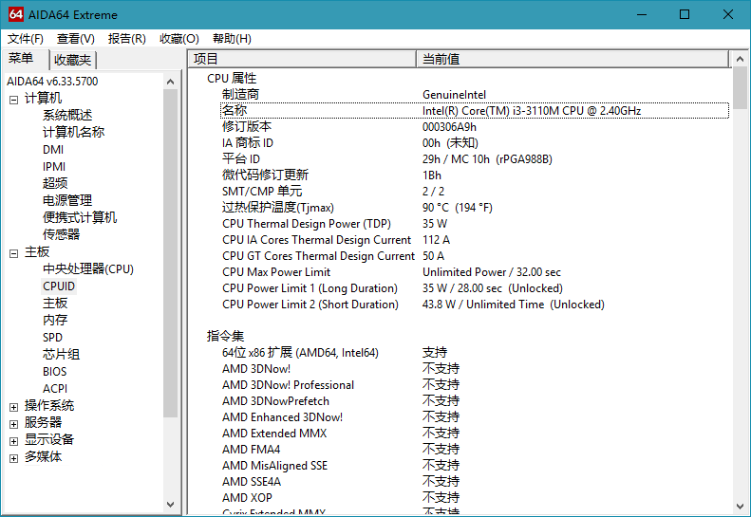Screen dimensions: 751x517
Task: Select 芯片组 in the tree
Action: pyautogui.click(x=62, y=354)
